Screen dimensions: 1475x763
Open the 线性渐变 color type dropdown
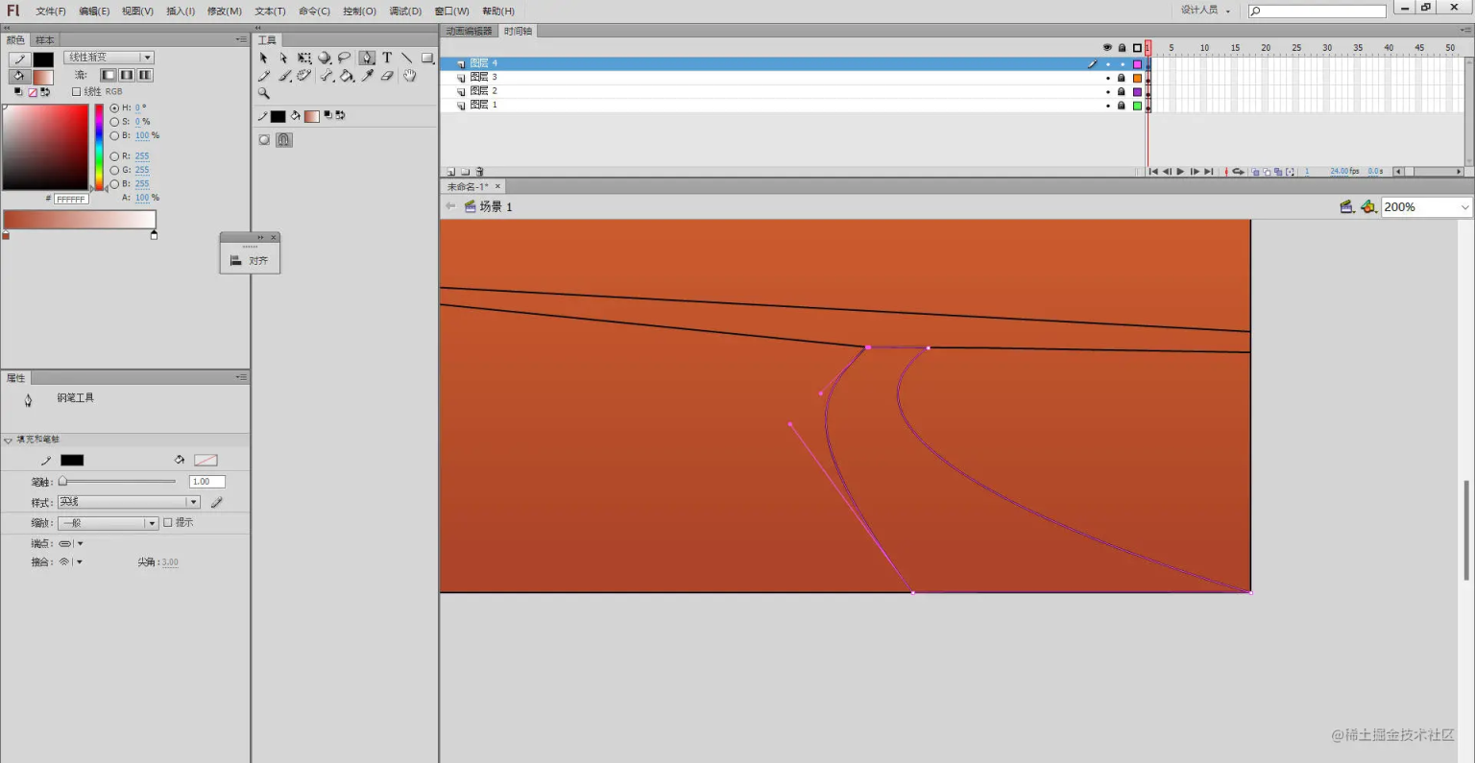[x=109, y=58]
